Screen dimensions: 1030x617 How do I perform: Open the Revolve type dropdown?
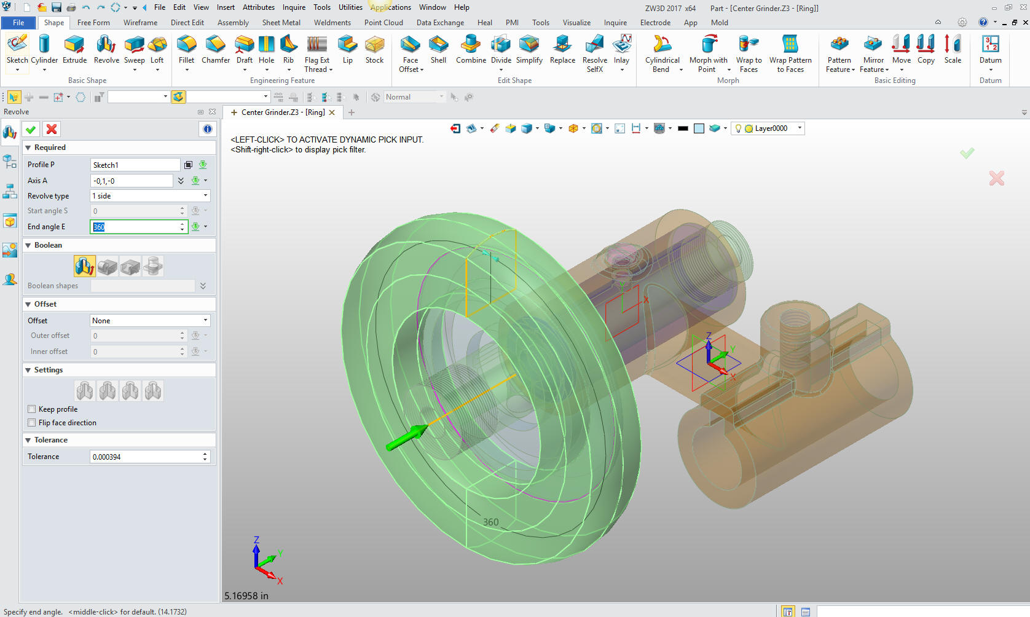[x=150, y=196]
